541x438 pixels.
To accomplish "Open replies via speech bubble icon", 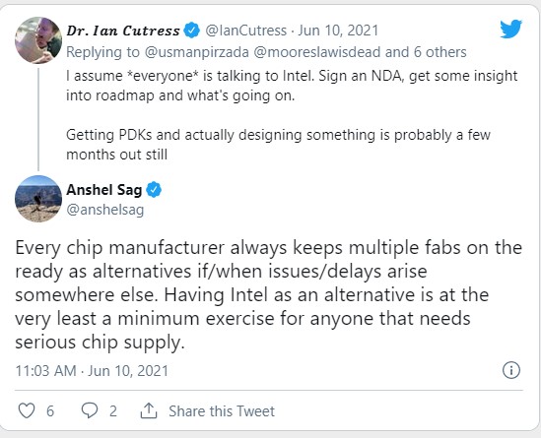I will pyautogui.click(x=90, y=410).
